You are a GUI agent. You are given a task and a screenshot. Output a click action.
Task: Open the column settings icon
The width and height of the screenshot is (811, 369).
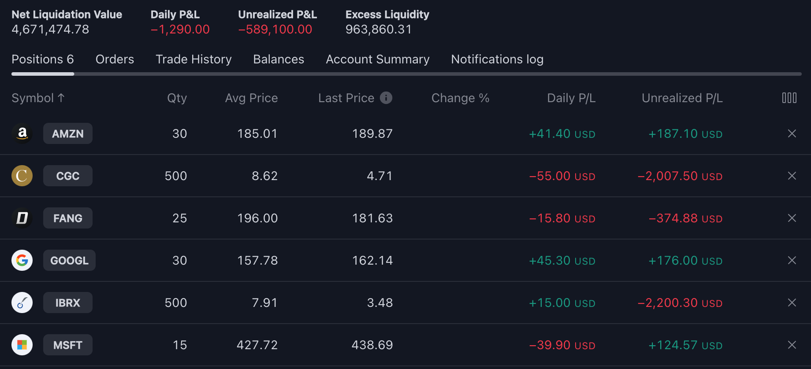coord(789,98)
